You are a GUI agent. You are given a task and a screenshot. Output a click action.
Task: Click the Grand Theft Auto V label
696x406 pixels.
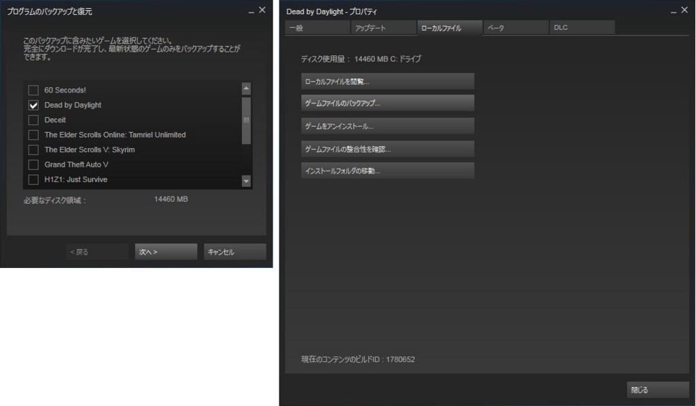tap(76, 165)
